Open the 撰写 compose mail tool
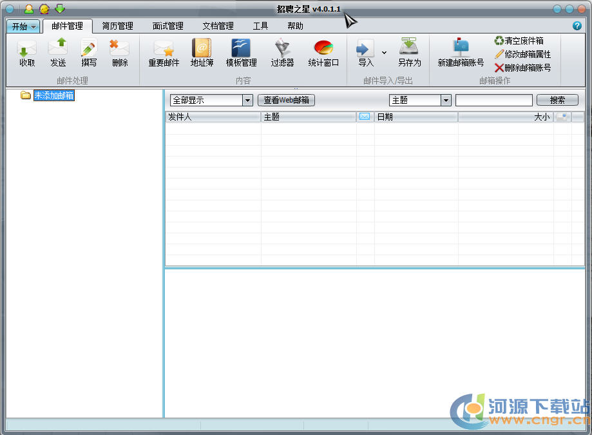 point(89,50)
